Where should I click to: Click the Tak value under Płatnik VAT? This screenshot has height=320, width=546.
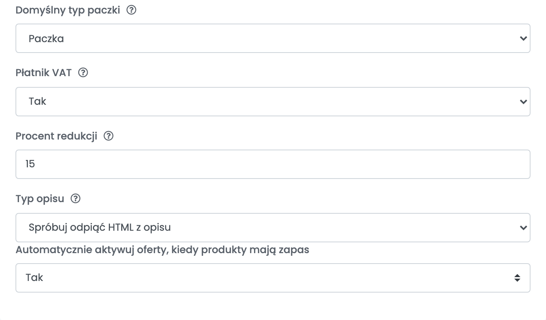tap(38, 101)
